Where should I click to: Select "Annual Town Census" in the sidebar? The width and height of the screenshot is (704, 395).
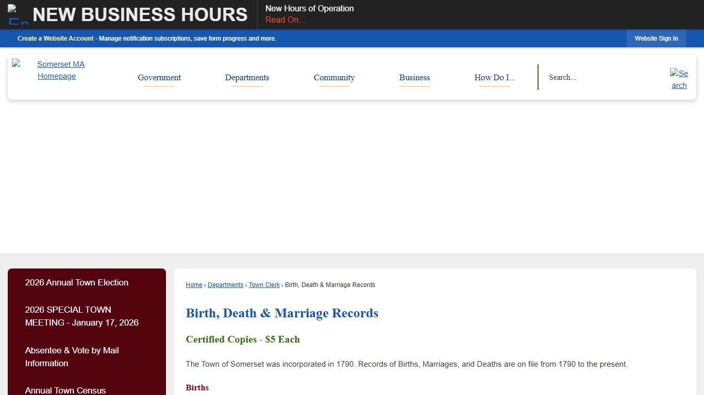point(65,390)
